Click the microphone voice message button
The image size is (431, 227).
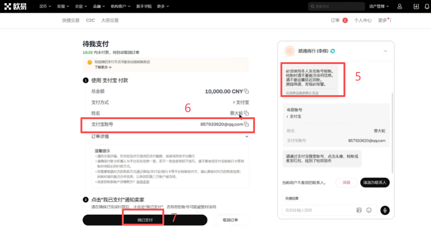point(385,210)
